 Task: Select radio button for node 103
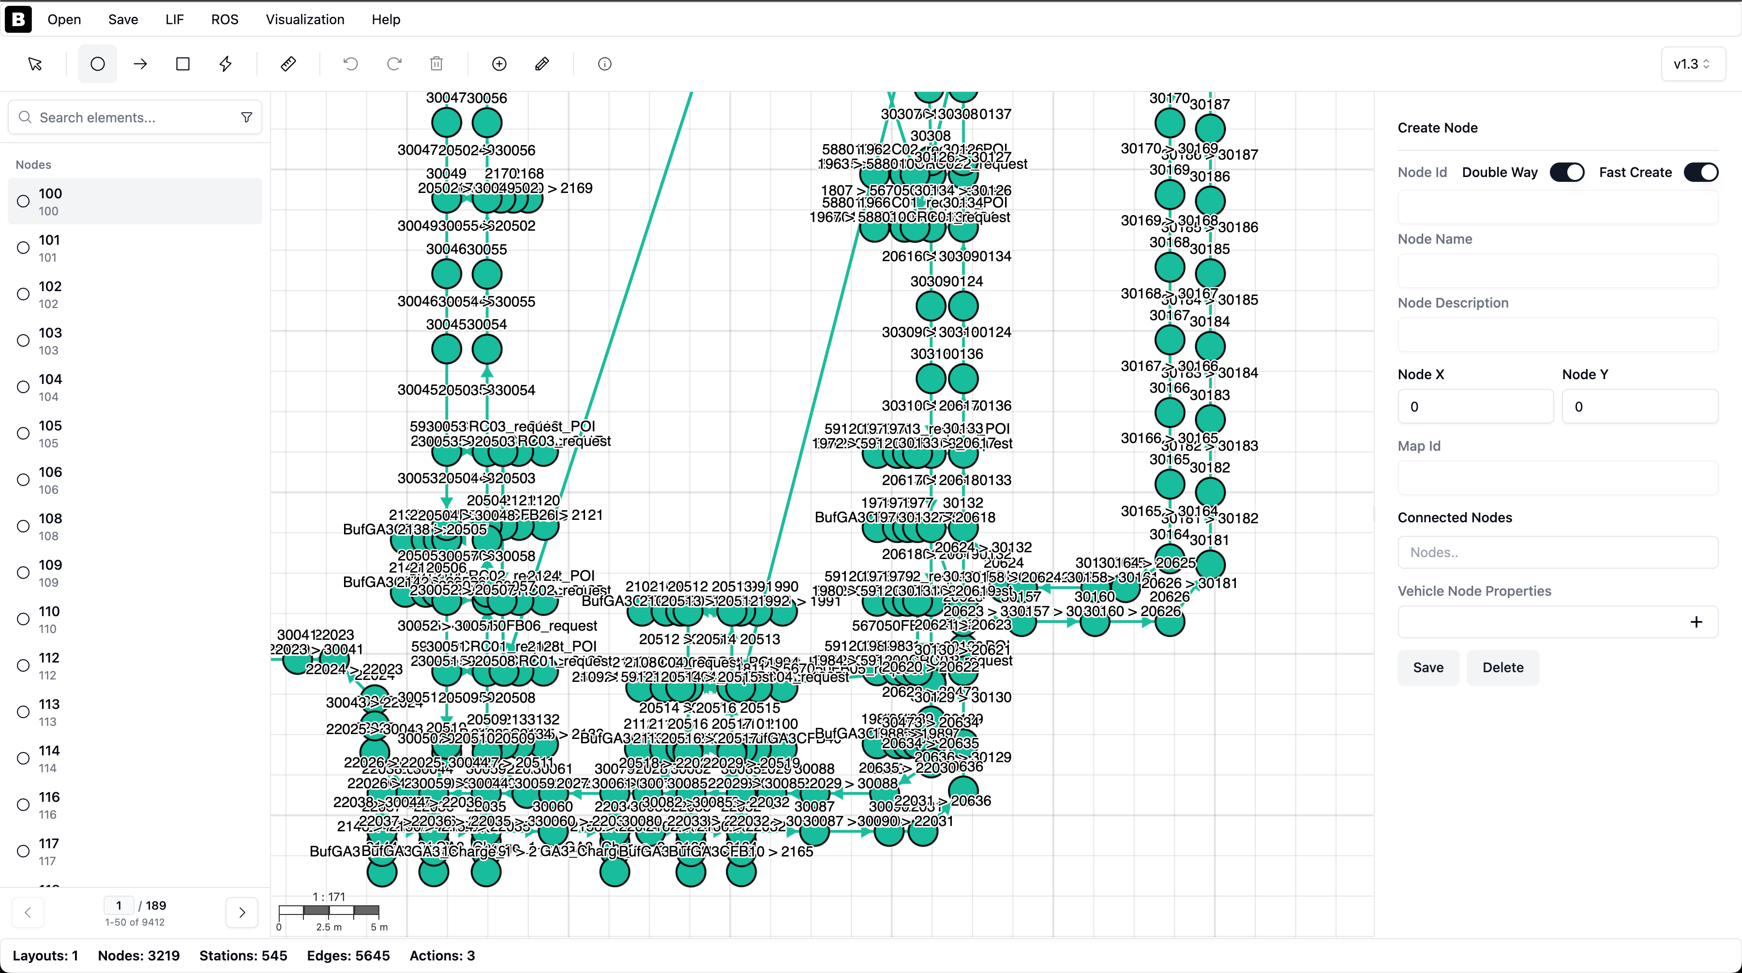click(x=23, y=340)
